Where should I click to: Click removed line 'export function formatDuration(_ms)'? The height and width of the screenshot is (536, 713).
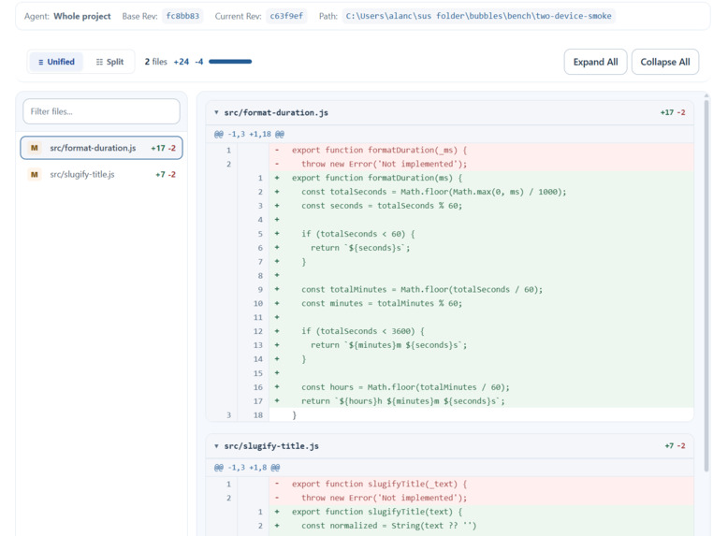(450, 150)
